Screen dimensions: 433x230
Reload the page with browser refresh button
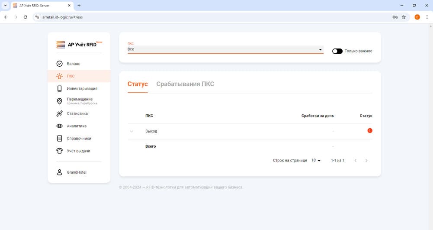pos(26,17)
